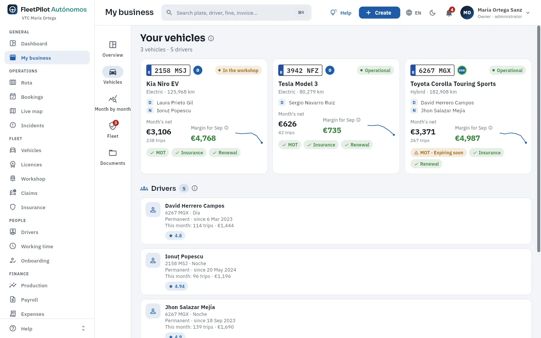Show info icon next to Drivers heading

pos(195,188)
